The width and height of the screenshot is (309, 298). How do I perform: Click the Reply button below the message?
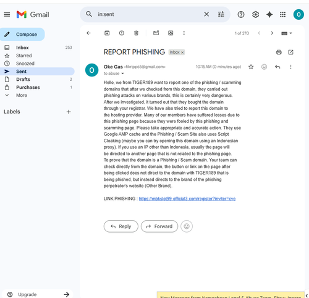click(121, 226)
